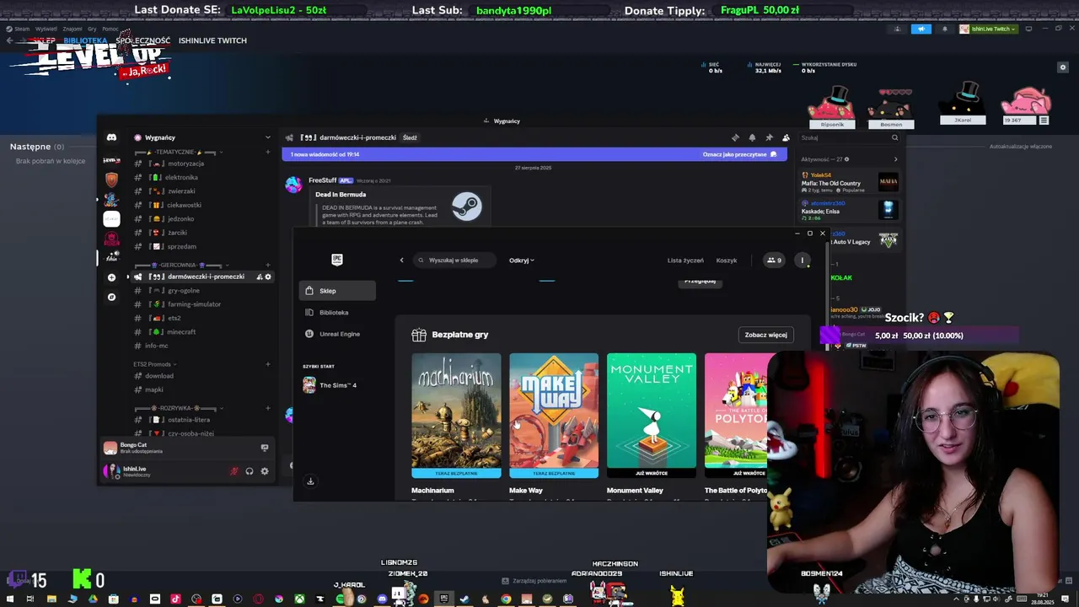
Task: Toggle Discord deafen headphones icon
Action: 250,471
